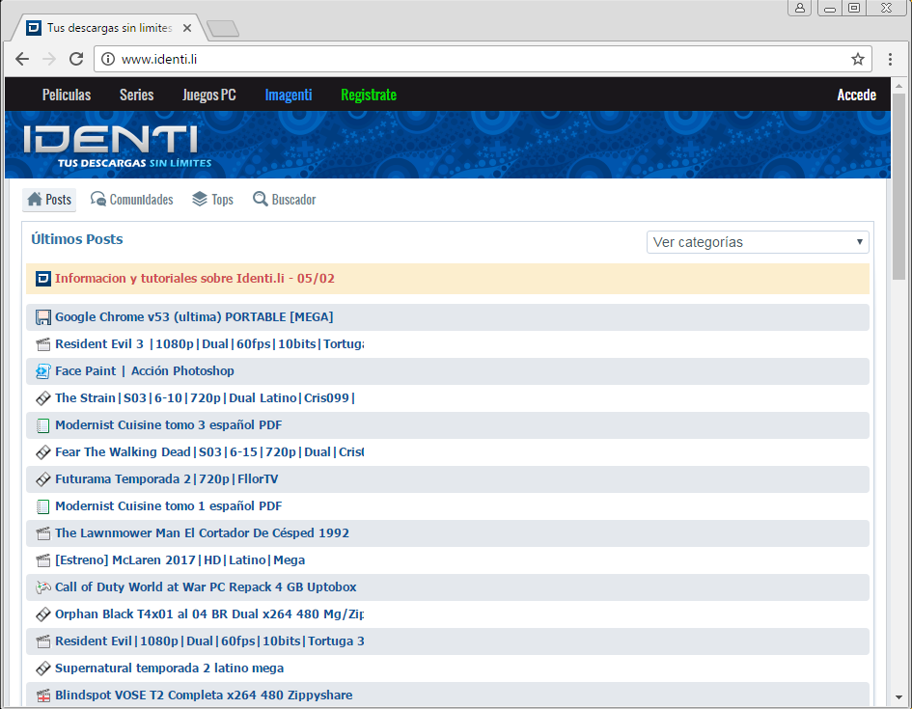Click Accede to log in

[x=856, y=95]
